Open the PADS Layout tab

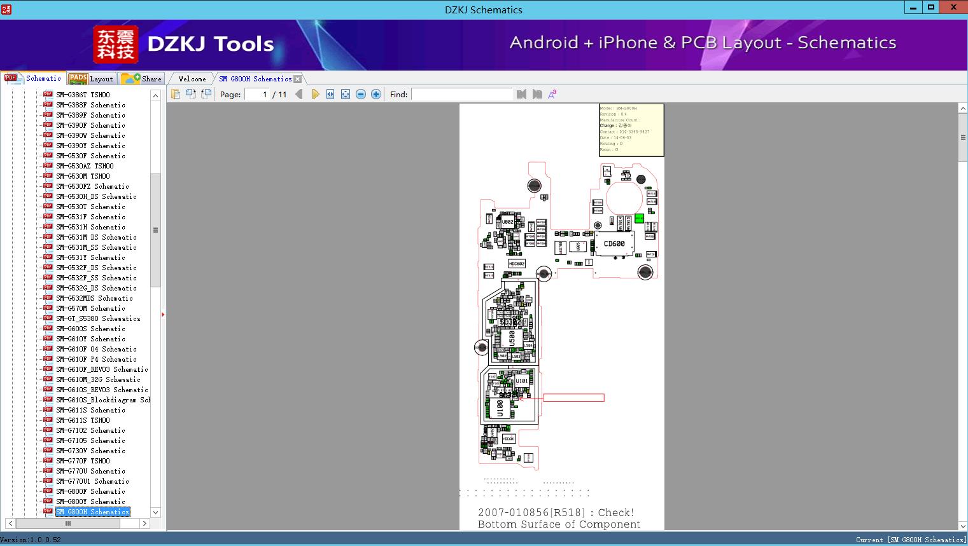[91, 79]
